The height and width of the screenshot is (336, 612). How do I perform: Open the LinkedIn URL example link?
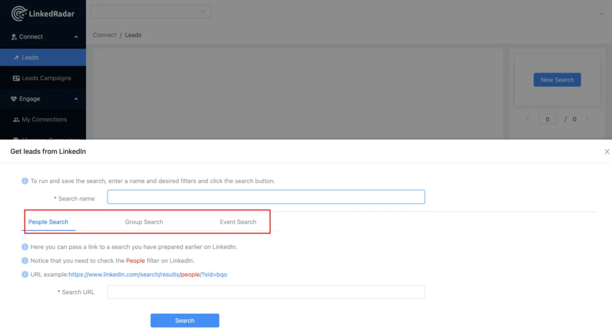[148, 275]
